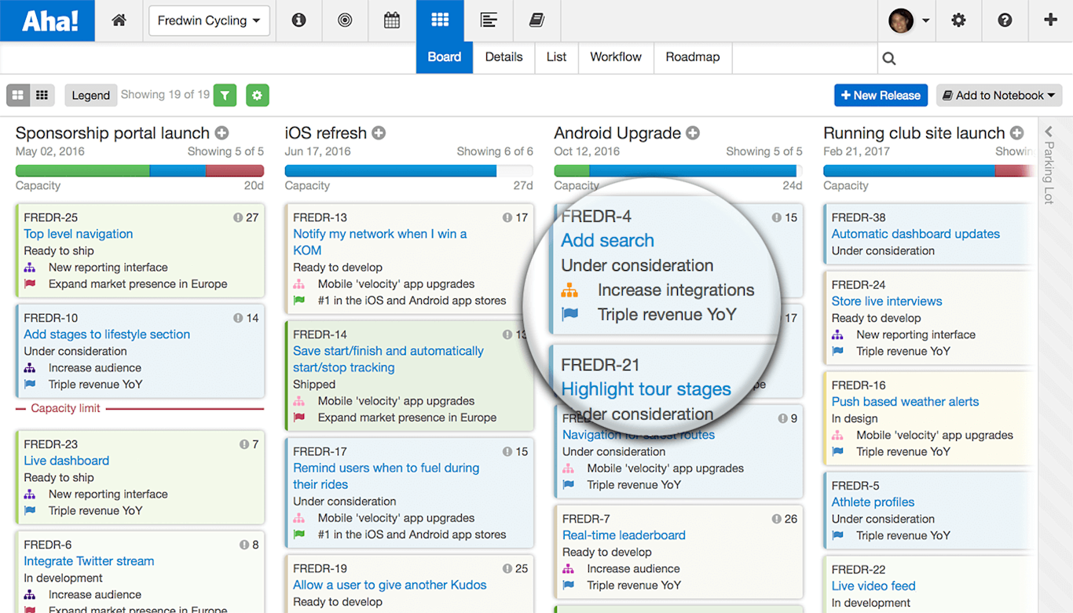The width and height of the screenshot is (1073, 613).
Task: Switch to the List tab
Action: click(x=556, y=57)
